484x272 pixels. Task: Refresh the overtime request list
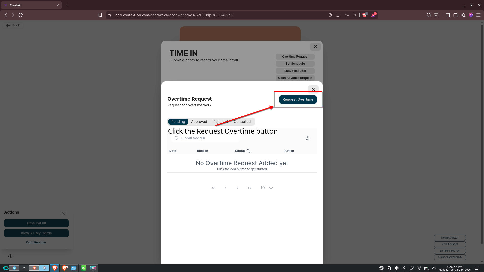307,138
